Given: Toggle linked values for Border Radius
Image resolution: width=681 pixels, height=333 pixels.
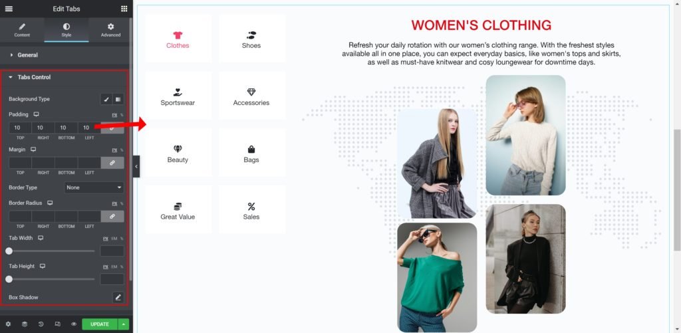Looking at the screenshot, I should 112,216.
